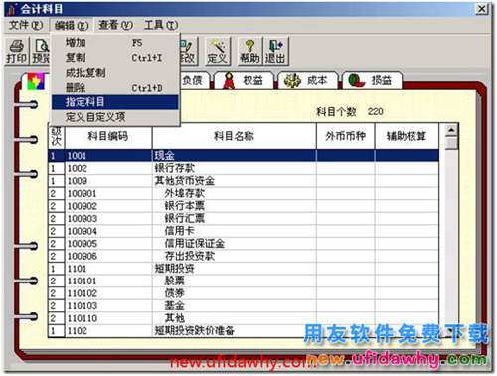Click the 打印 (Print) toolbar icon
497x376 pixels.
click(17, 52)
